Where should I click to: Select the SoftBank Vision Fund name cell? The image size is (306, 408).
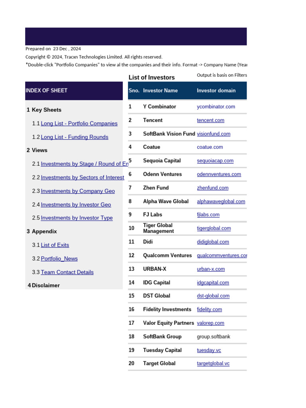point(169,134)
